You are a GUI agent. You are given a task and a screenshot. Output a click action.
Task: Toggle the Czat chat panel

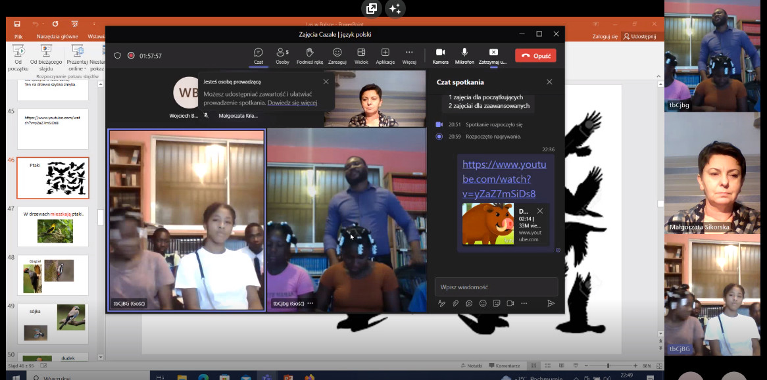tap(259, 55)
